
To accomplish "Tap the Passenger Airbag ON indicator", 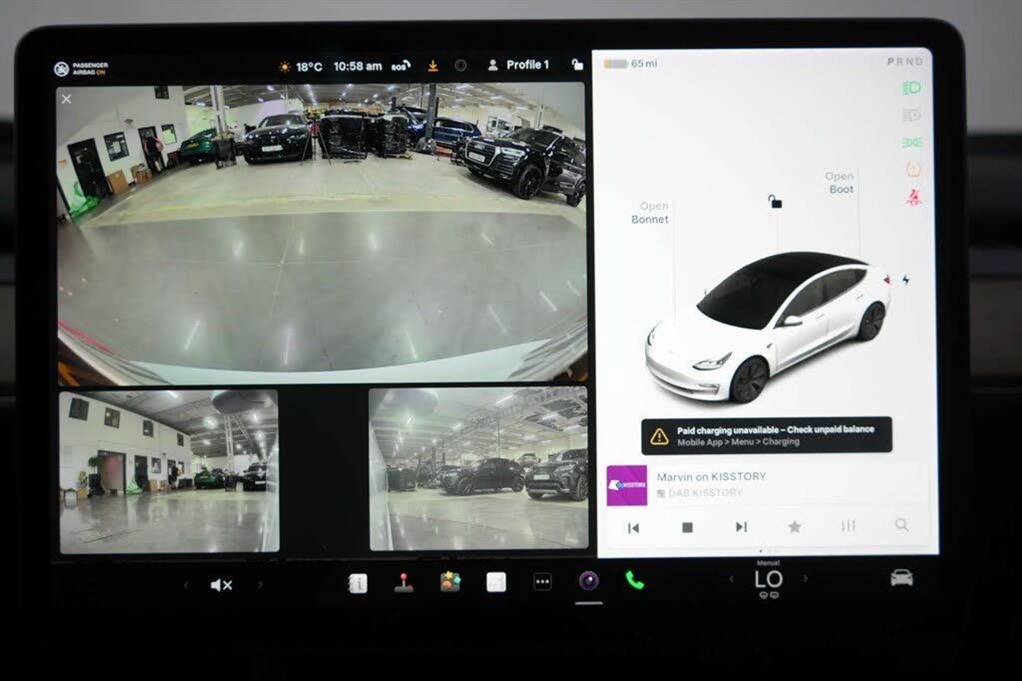I will coord(82,69).
